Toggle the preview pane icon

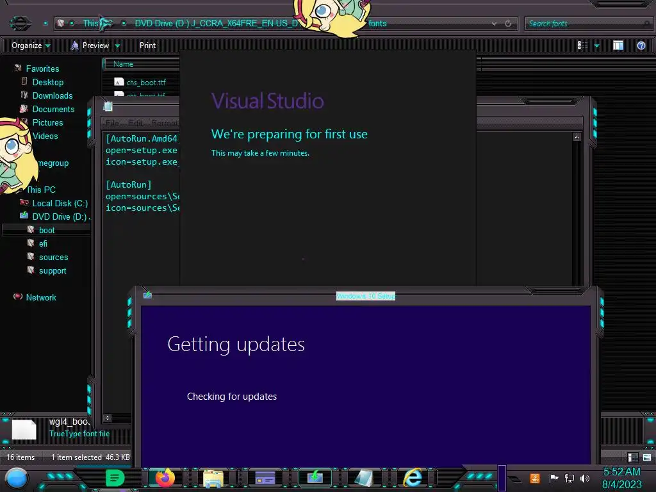tap(618, 45)
